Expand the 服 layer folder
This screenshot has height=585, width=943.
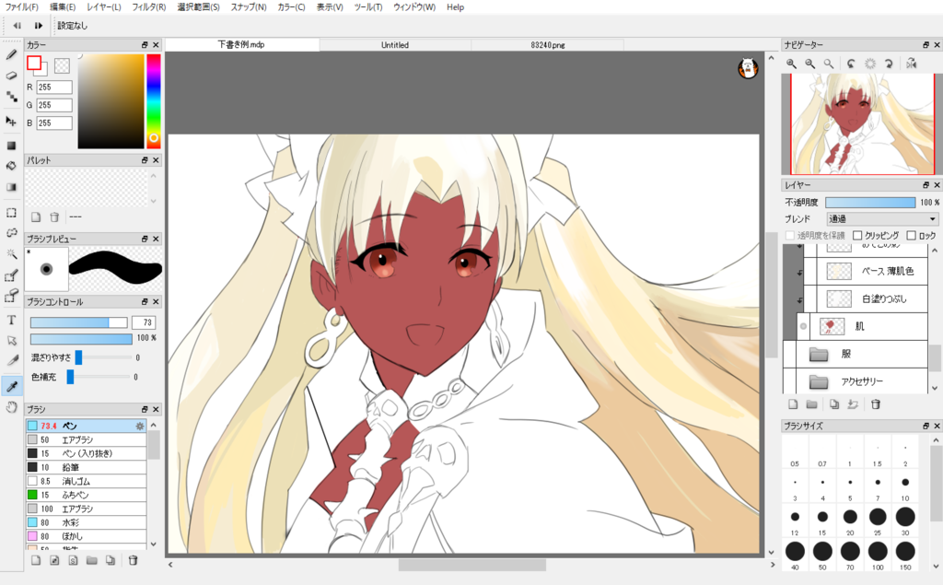(818, 354)
